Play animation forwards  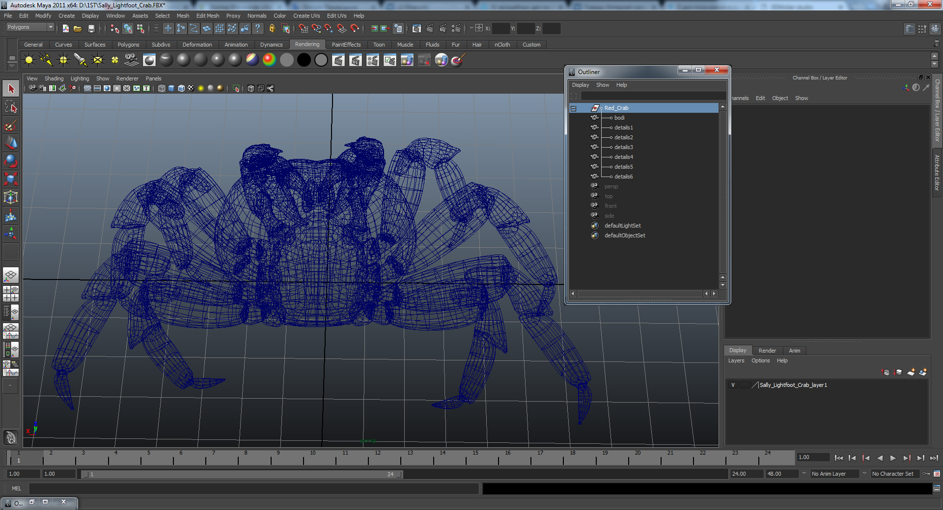893,458
